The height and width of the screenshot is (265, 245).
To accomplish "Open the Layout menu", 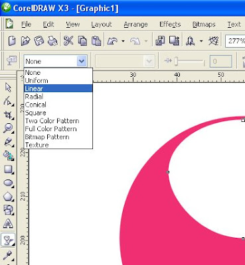I will tap(102, 25).
